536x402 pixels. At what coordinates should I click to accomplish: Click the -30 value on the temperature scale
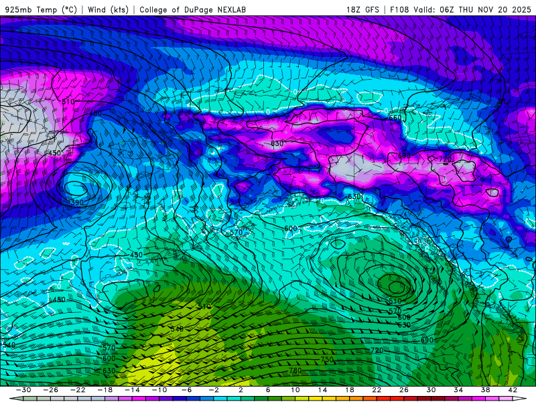coord(23,390)
